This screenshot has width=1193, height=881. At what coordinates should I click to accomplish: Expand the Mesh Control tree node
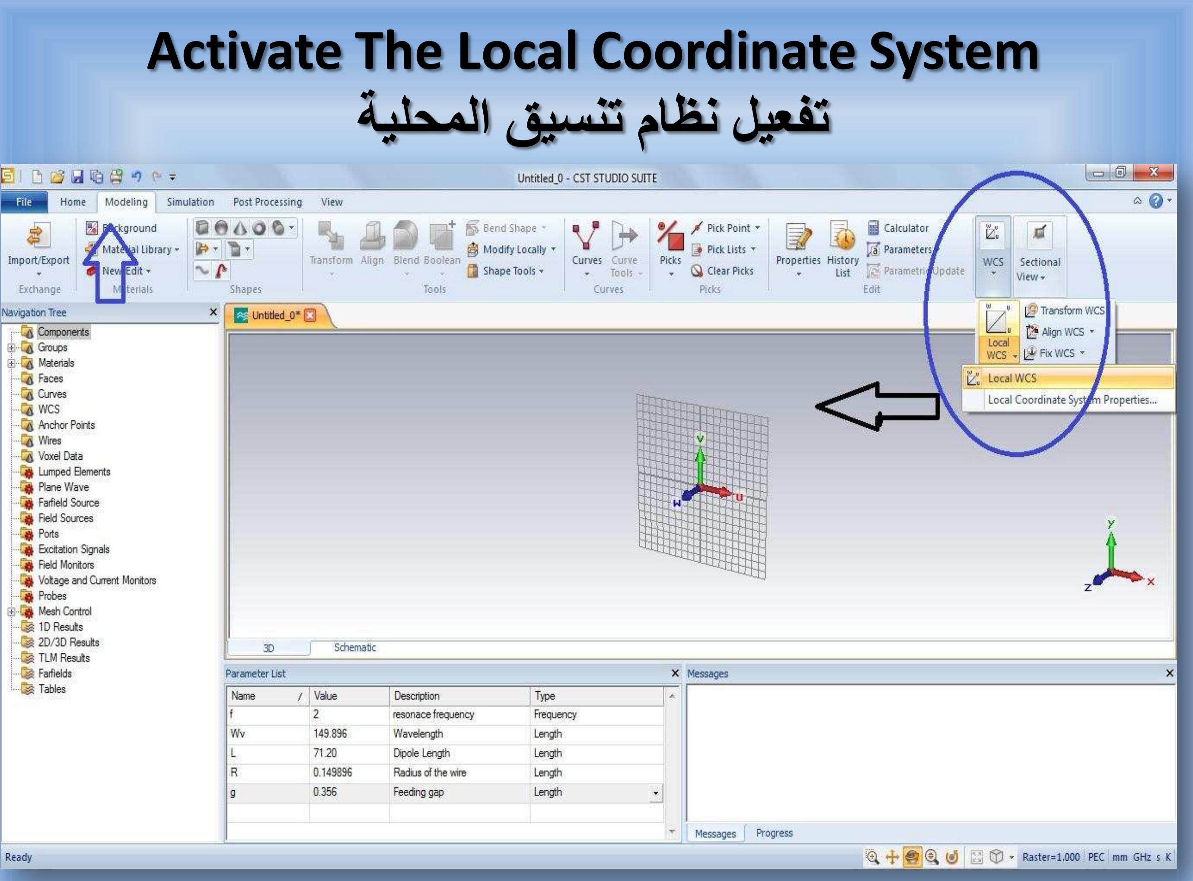tap(11, 612)
